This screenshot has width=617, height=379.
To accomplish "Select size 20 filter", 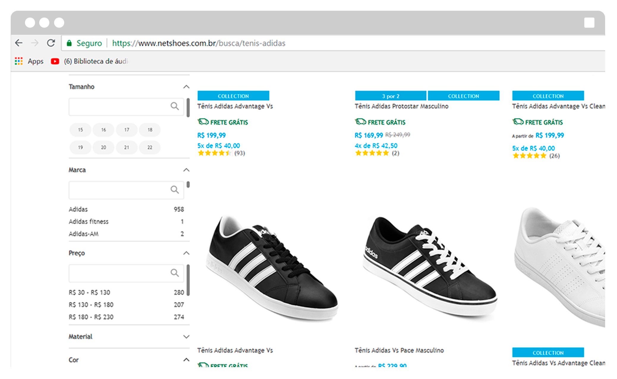I will tap(103, 148).
